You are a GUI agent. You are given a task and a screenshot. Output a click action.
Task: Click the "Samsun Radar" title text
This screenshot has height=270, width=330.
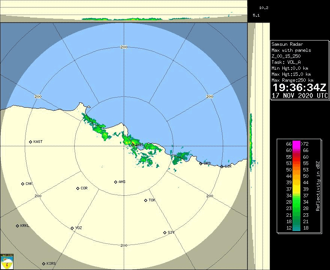(287, 44)
